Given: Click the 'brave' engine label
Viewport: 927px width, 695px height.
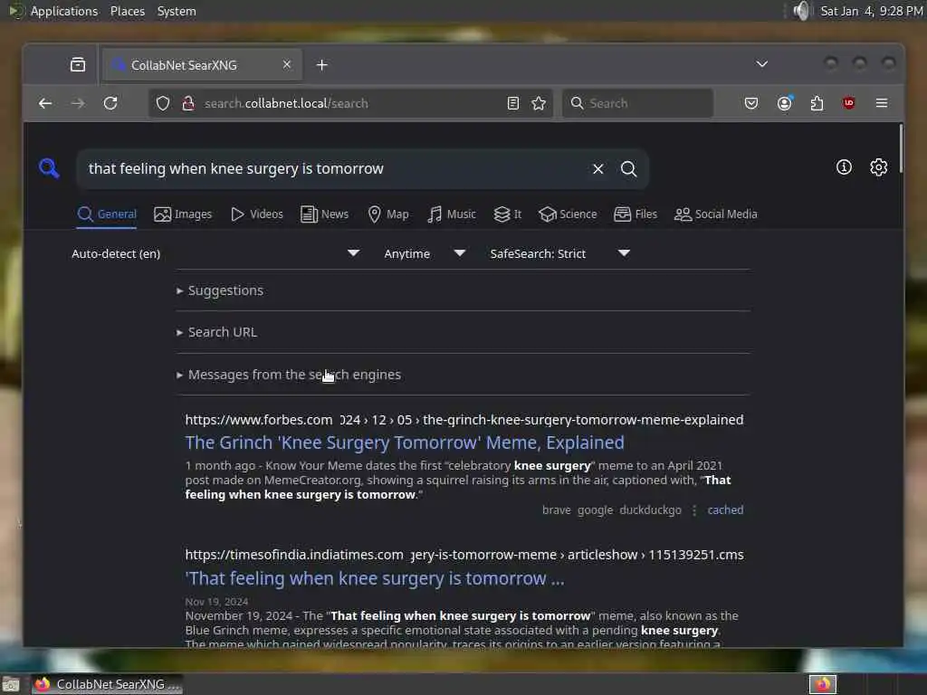Looking at the screenshot, I should [557, 509].
